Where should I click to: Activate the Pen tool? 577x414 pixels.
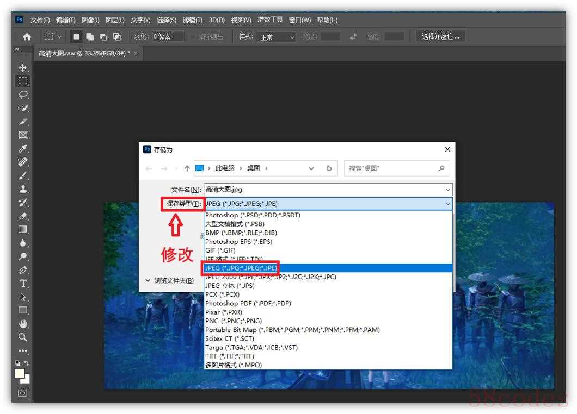23,270
